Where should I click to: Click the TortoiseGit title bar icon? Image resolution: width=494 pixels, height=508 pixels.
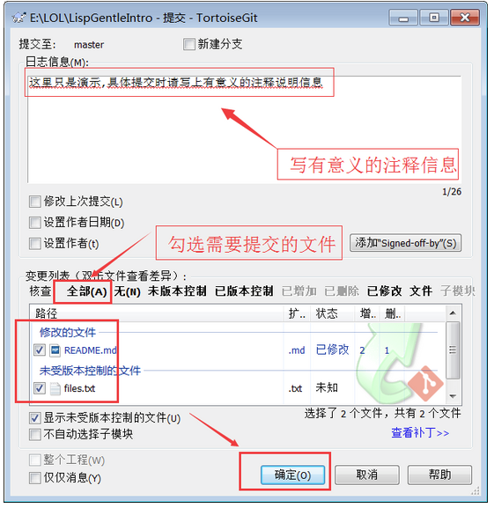(x=18, y=18)
